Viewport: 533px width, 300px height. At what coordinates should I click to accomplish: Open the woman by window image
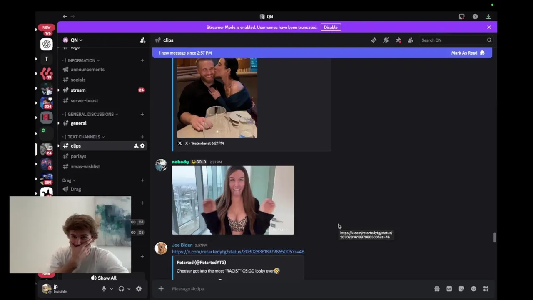click(x=233, y=200)
